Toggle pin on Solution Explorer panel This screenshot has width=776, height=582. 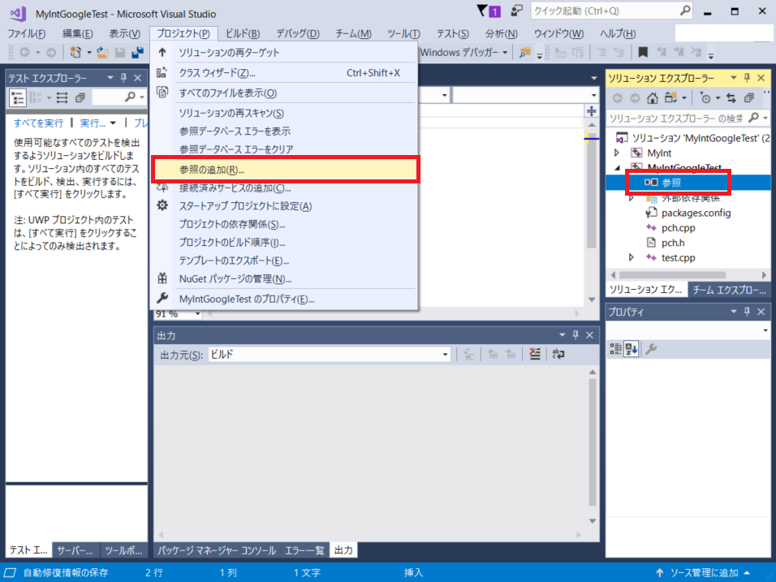point(747,78)
